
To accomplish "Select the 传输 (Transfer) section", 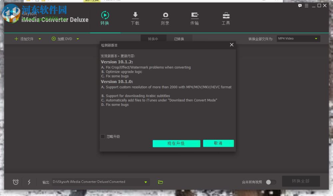I will pyautogui.click(x=194, y=18).
